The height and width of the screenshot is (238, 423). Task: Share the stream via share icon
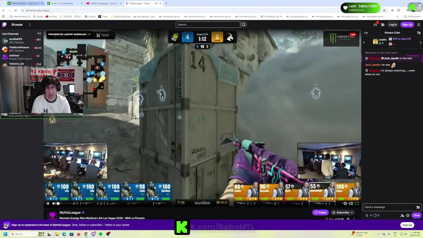(348, 219)
